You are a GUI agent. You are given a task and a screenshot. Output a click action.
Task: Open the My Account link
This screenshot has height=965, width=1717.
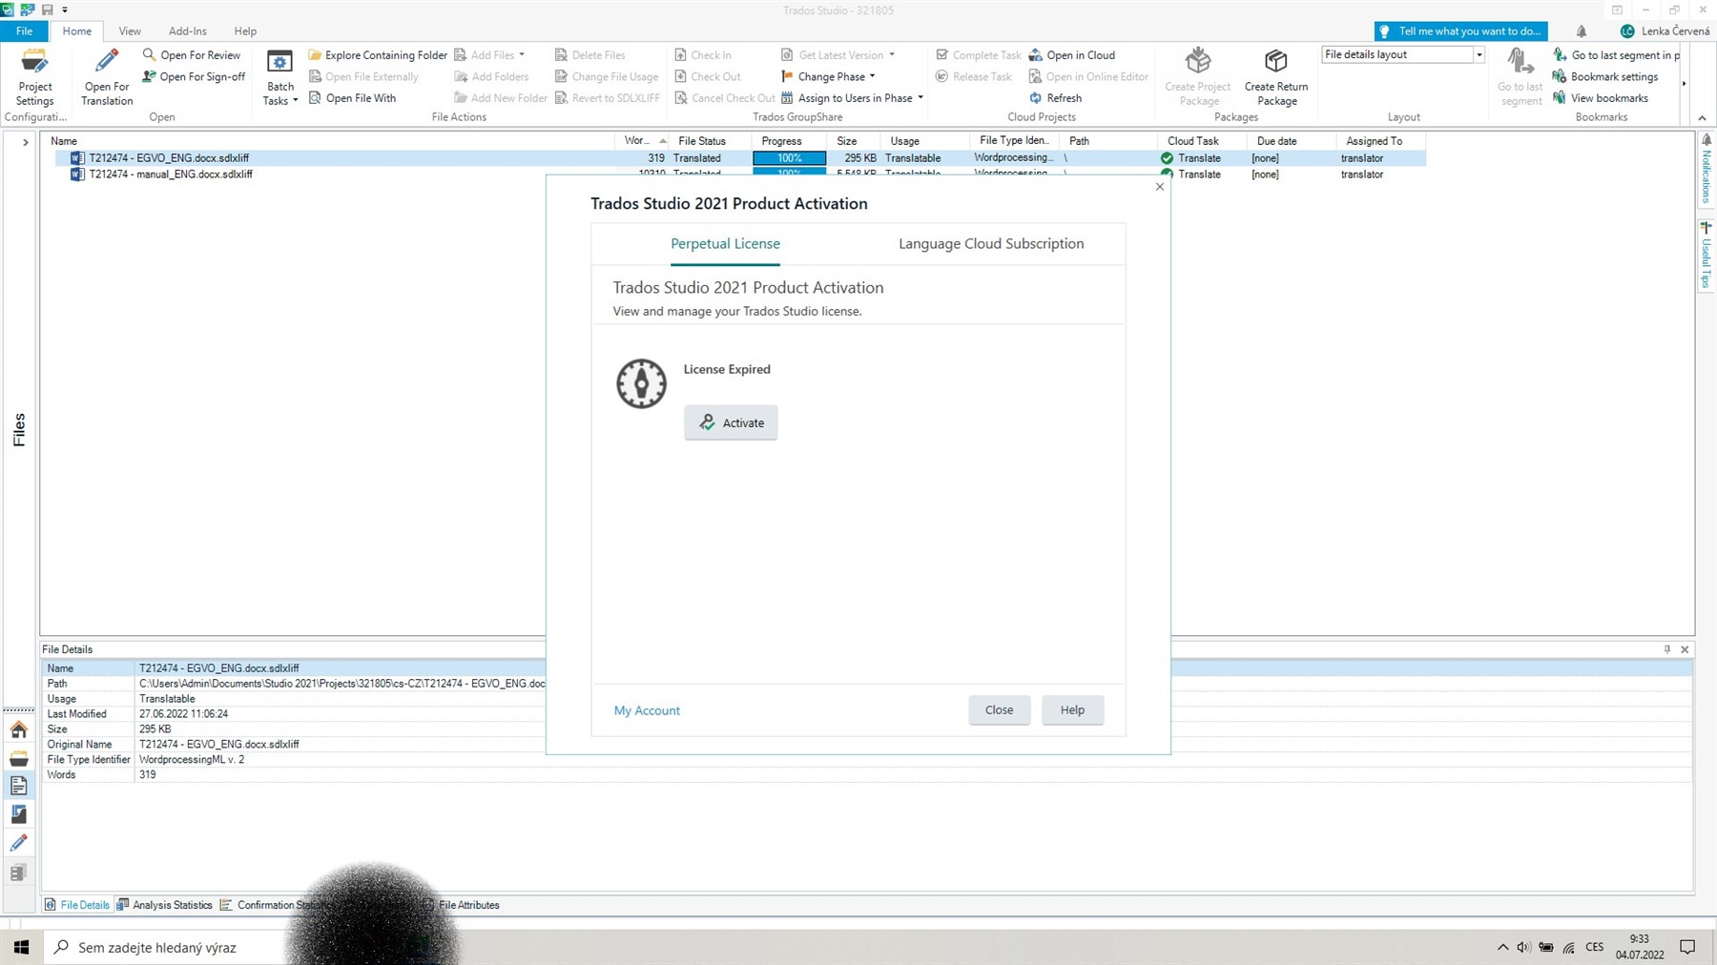click(x=647, y=709)
